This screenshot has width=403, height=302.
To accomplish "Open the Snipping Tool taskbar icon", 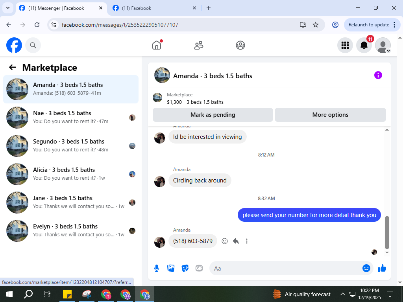I will [87, 294].
